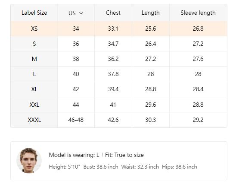Select the S label size cell
236x182 pixels.
pos(34,44)
